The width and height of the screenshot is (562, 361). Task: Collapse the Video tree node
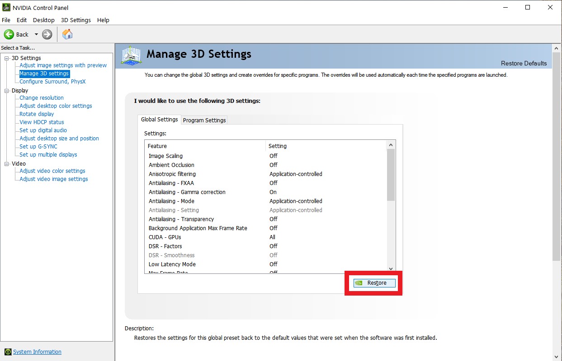[x=7, y=164]
